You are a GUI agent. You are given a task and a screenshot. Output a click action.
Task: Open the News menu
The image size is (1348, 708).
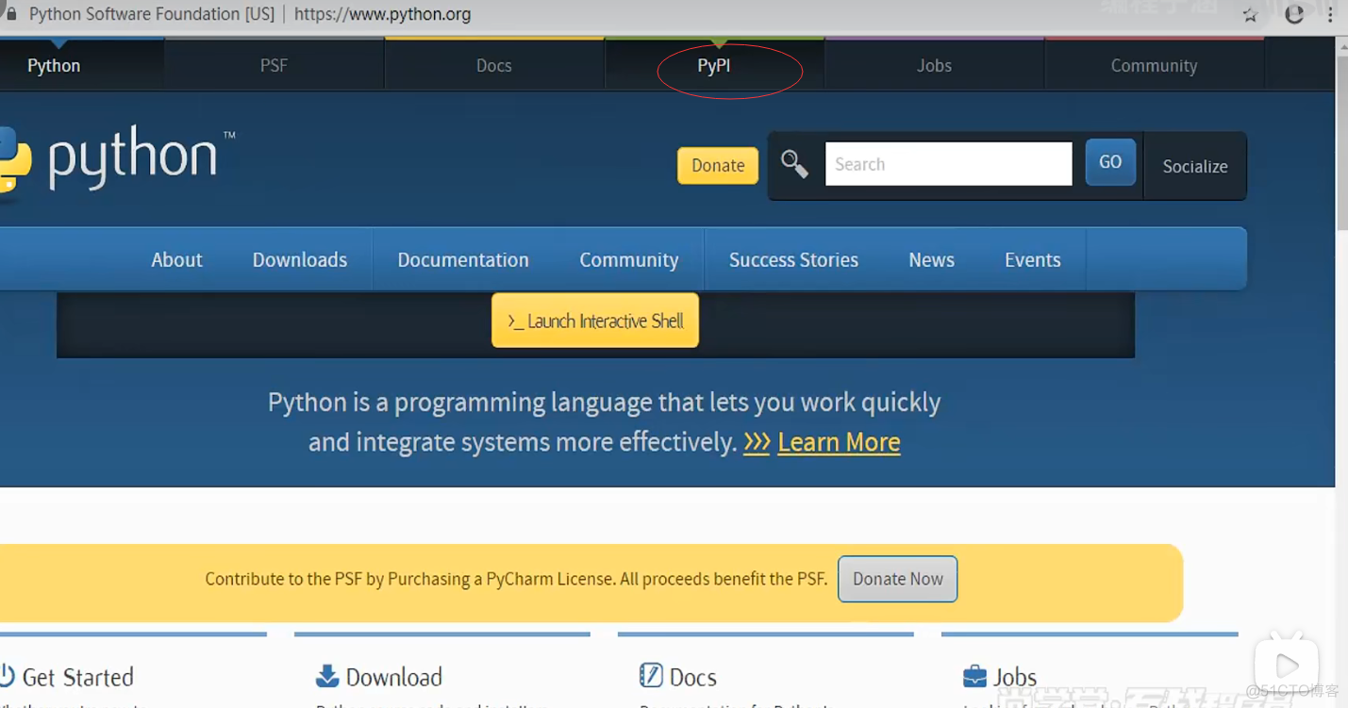click(932, 259)
